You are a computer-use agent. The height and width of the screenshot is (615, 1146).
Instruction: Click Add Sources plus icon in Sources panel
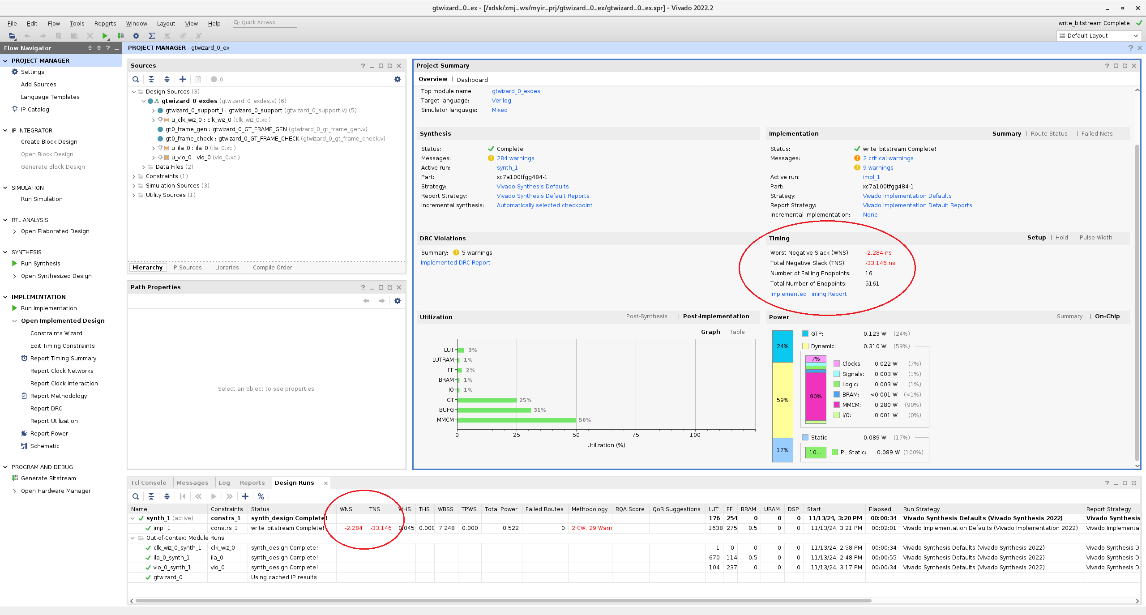click(183, 79)
